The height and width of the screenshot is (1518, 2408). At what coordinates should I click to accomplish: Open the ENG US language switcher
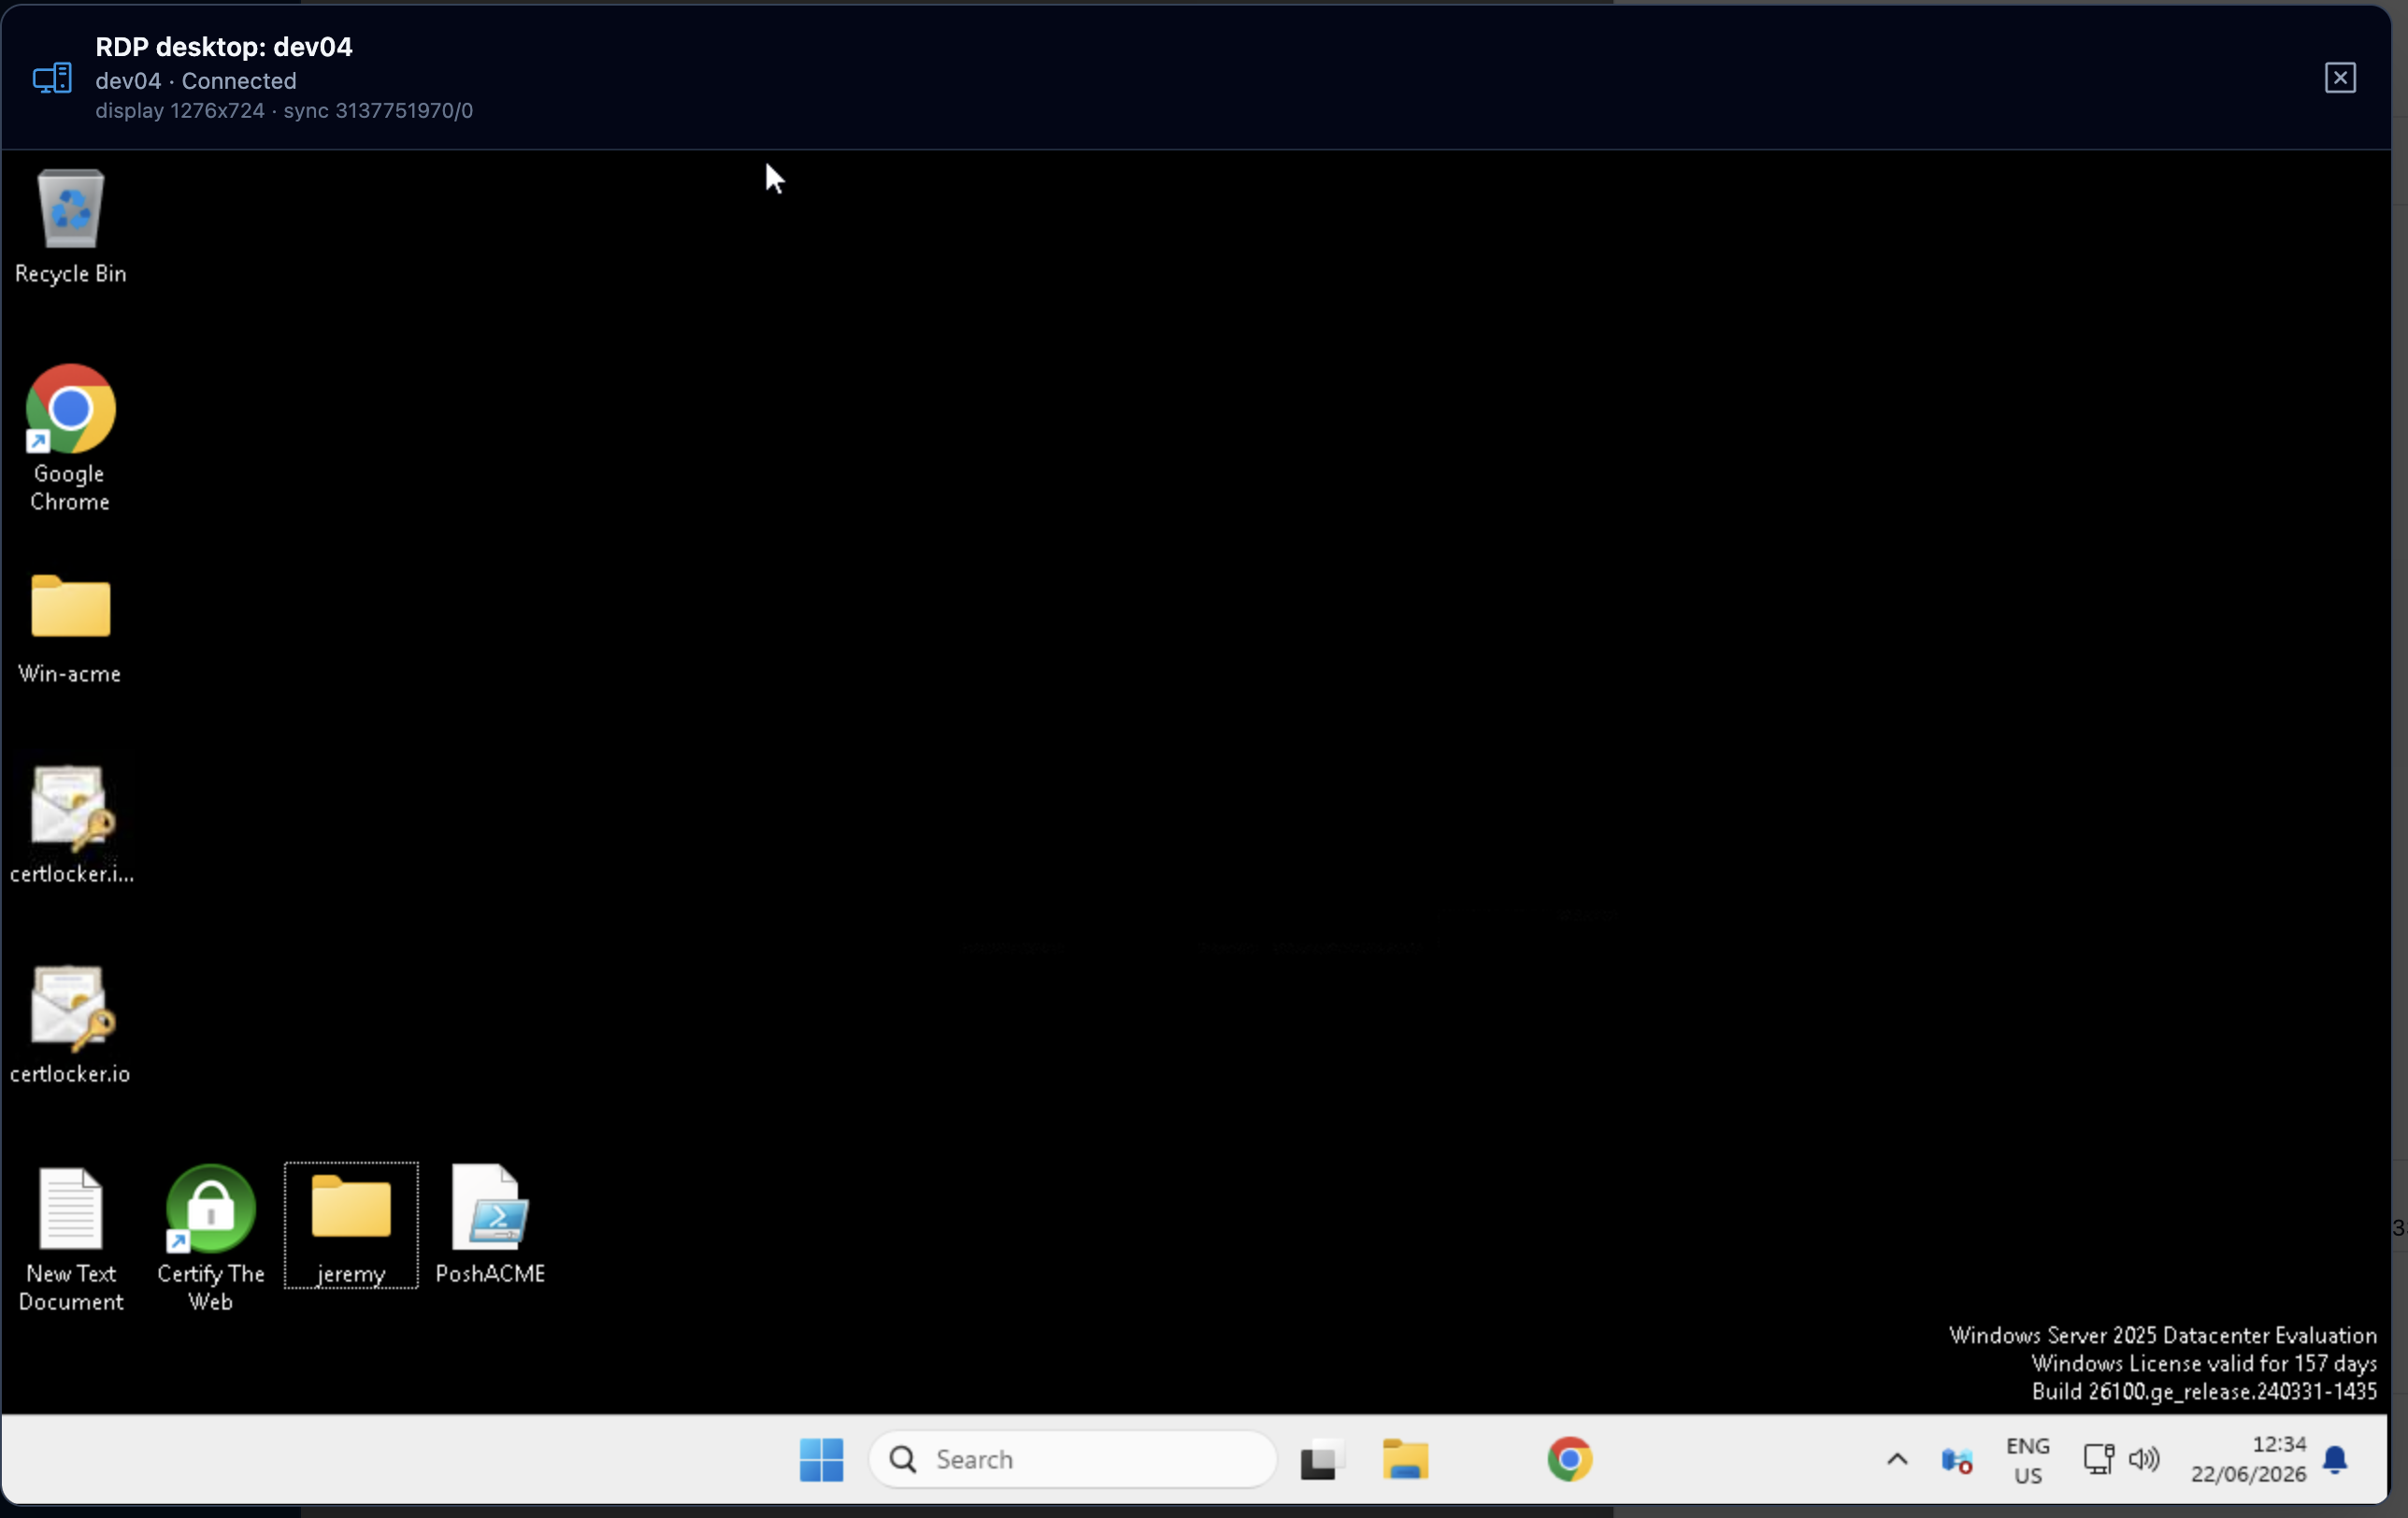coord(2028,1460)
